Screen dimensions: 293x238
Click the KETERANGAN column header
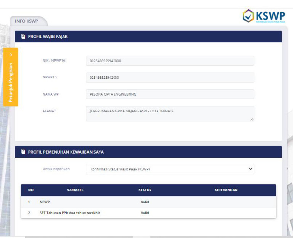point(226,190)
